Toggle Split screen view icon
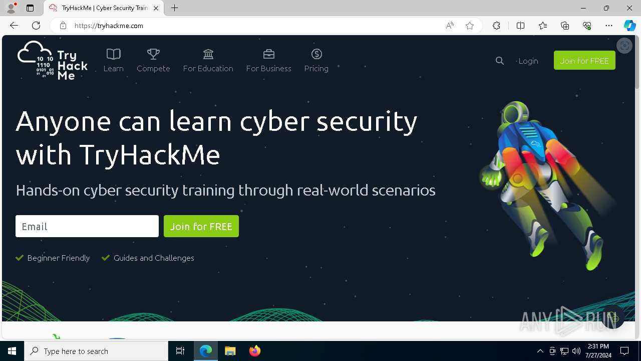 pyautogui.click(x=520, y=26)
